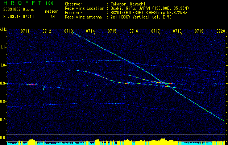Click the Receiver field label
228x145 pixels.
tap(74, 13)
